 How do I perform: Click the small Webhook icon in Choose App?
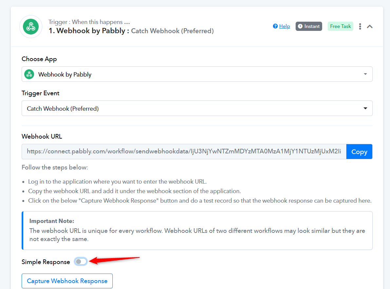(29, 74)
